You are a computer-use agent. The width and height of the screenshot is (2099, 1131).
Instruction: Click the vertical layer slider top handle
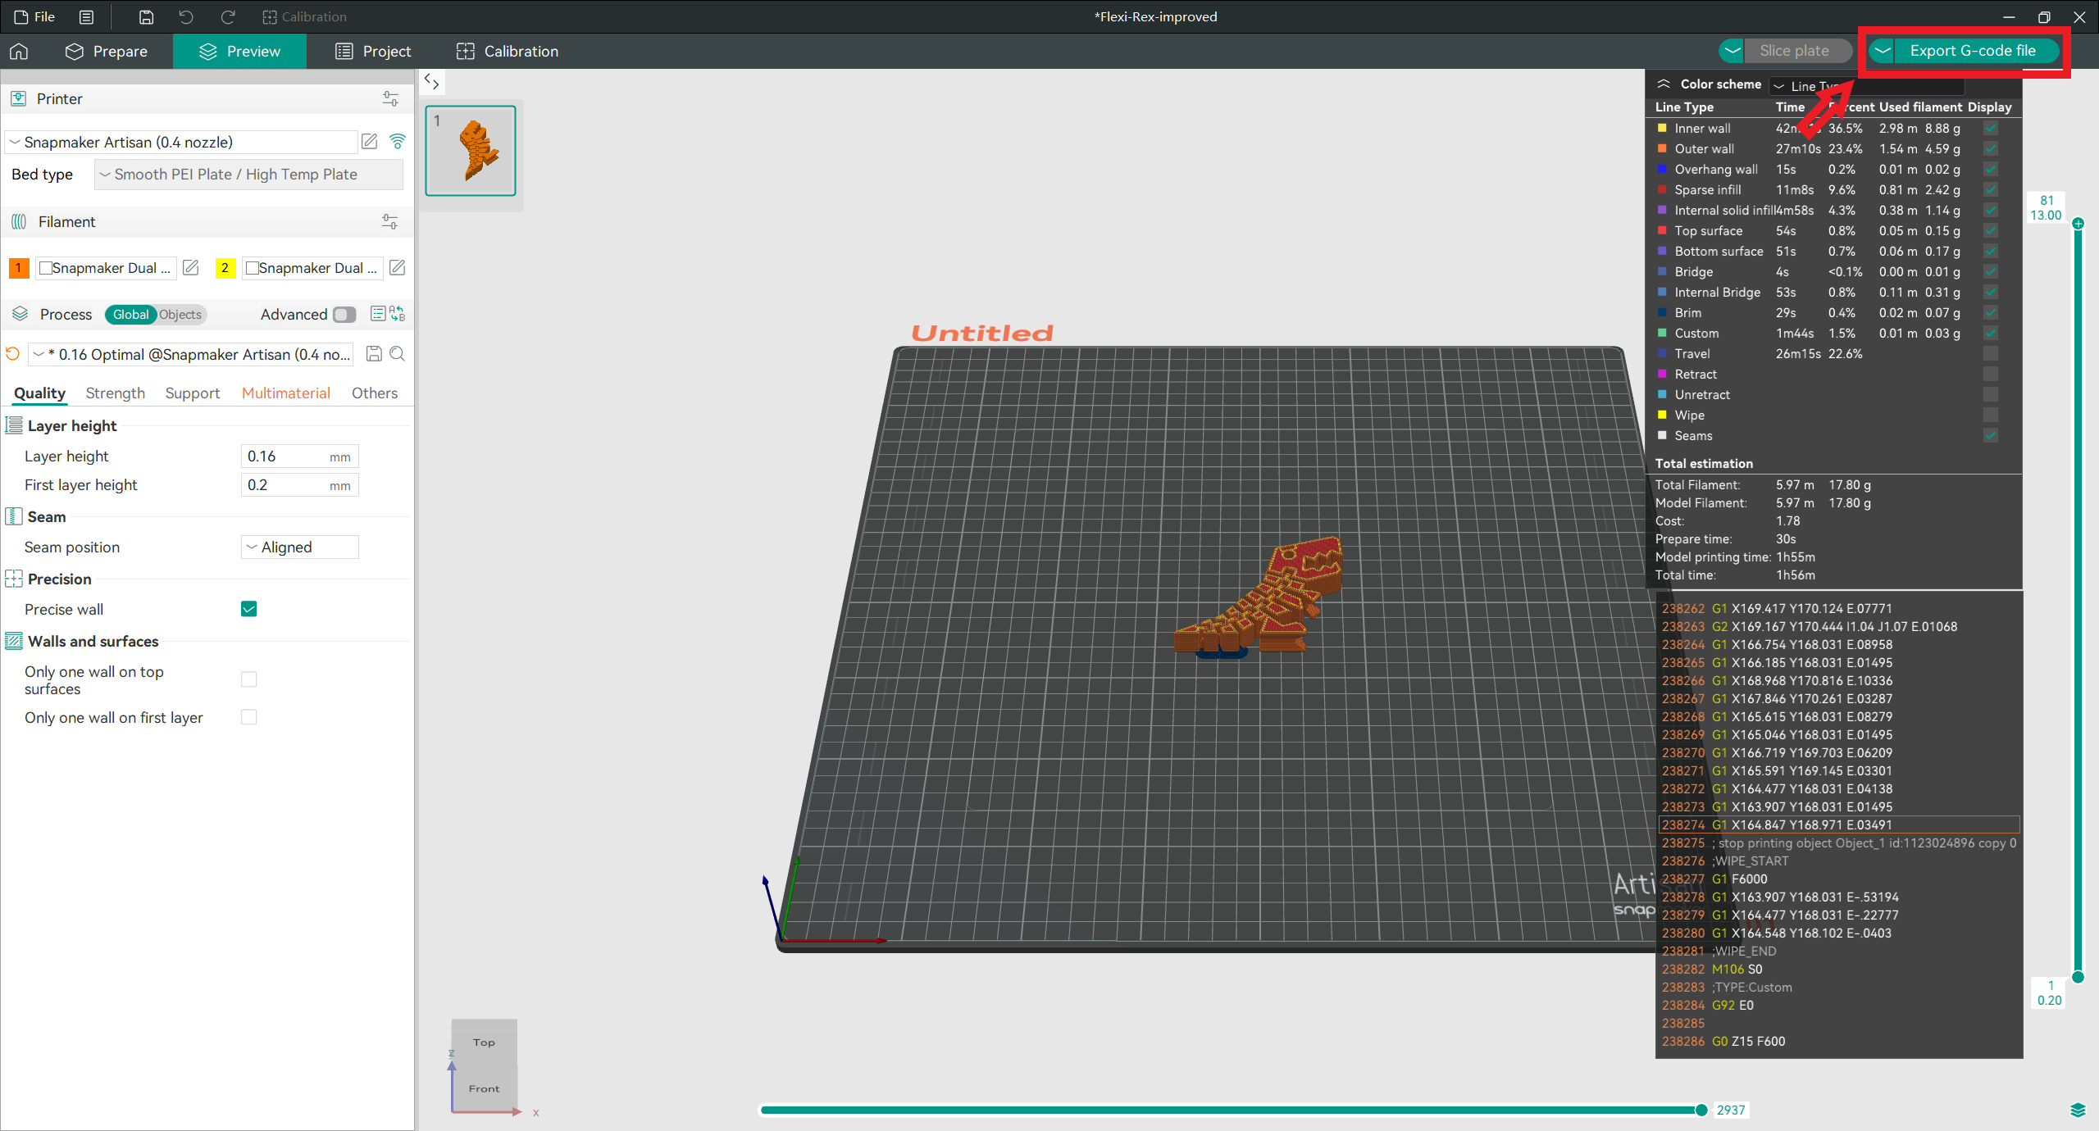(x=2079, y=224)
